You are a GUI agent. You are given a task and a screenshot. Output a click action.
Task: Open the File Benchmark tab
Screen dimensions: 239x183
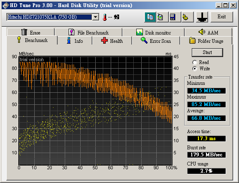coord(89,32)
